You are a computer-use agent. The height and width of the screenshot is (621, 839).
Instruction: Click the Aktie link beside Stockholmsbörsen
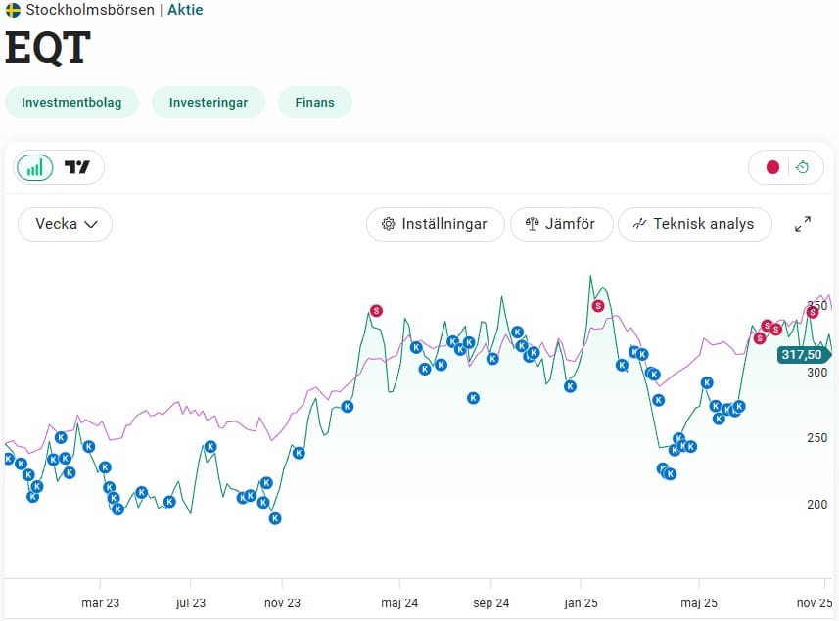click(x=185, y=10)
